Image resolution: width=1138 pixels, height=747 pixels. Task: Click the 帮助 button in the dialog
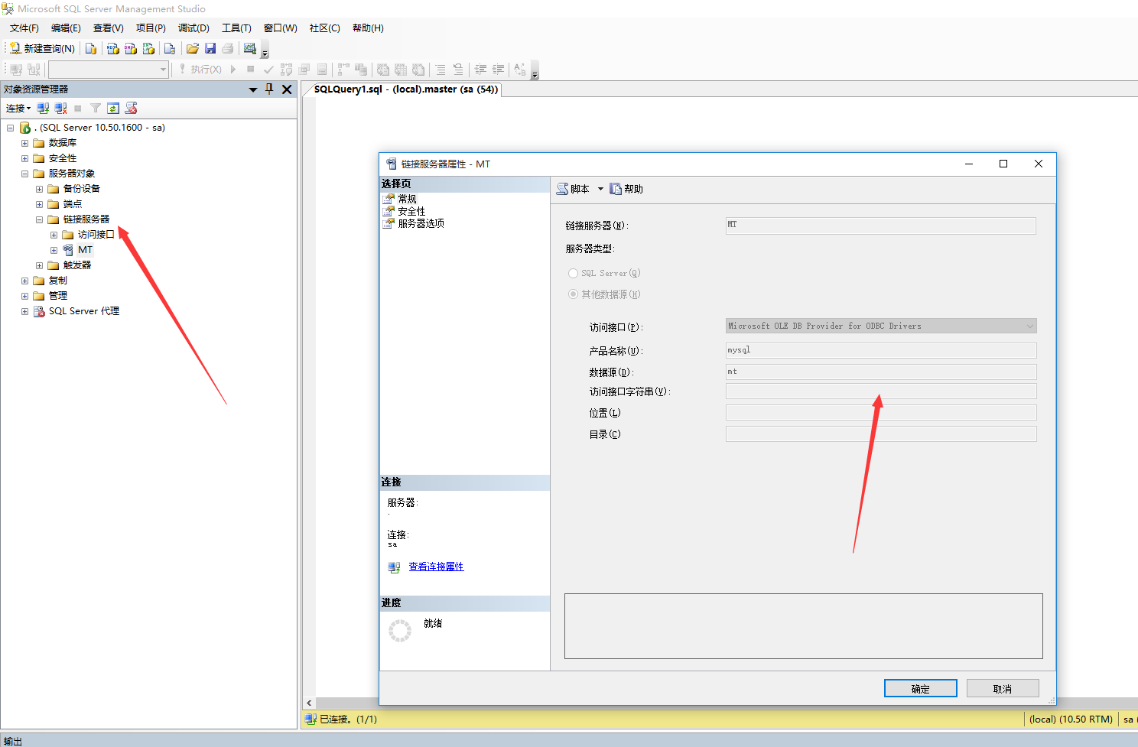[x=626, y=189]
